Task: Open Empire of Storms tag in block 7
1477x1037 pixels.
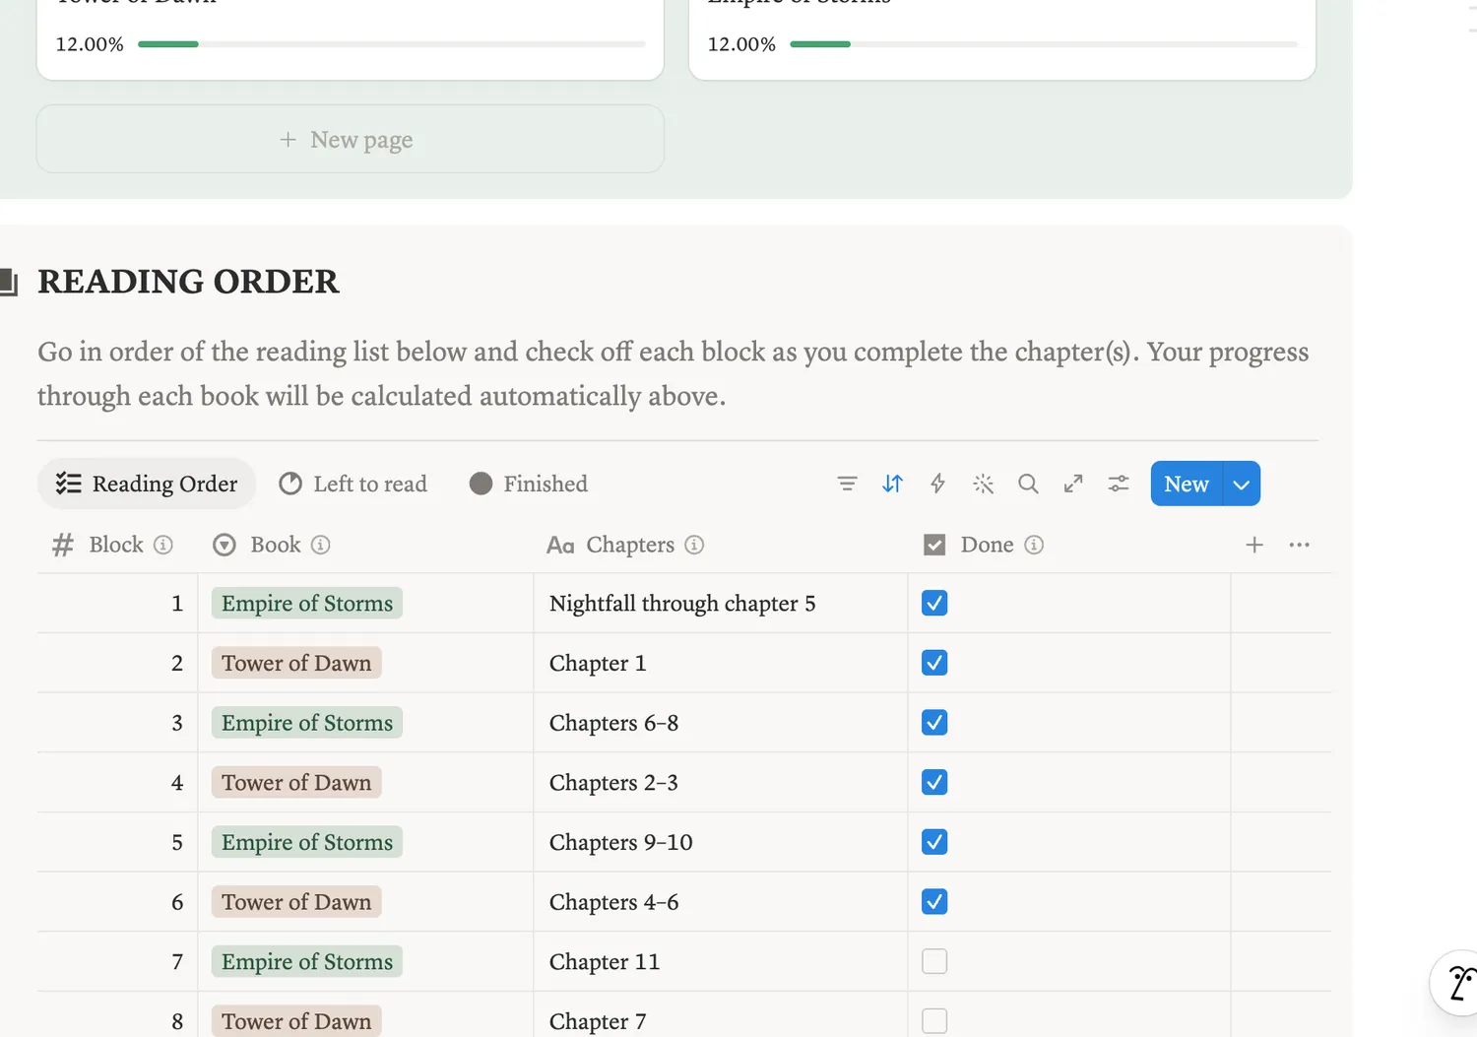Action: coord(307,961)
